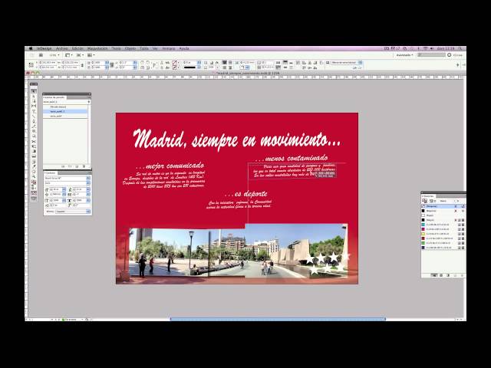Select the Line tool
Screen dimensions: 491x368
point(34,117)
